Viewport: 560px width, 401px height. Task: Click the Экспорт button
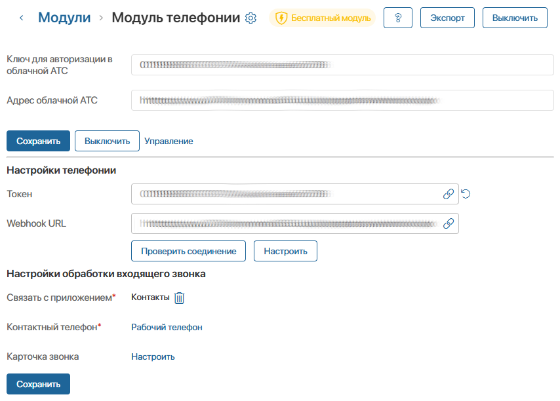coord(447,18)
